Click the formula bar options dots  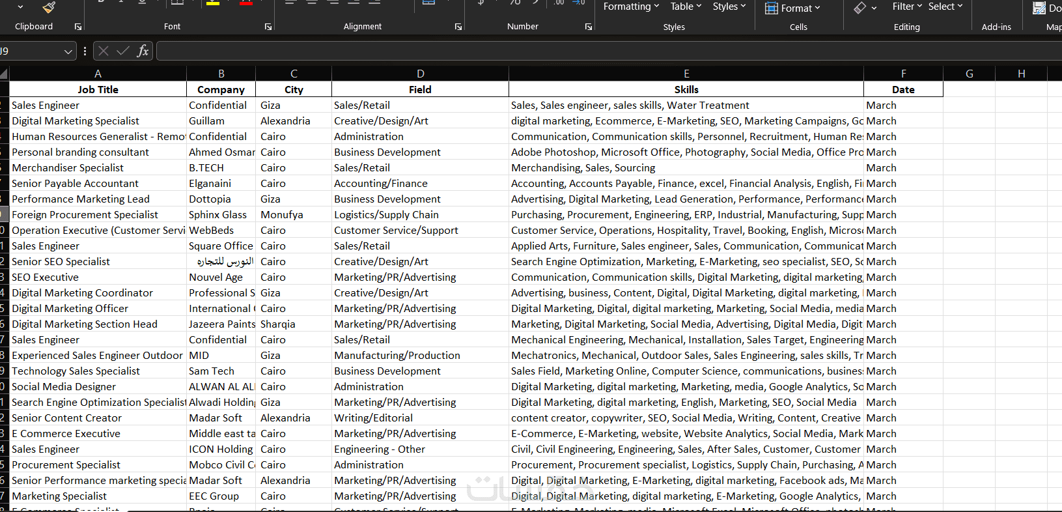click(85, 51)
